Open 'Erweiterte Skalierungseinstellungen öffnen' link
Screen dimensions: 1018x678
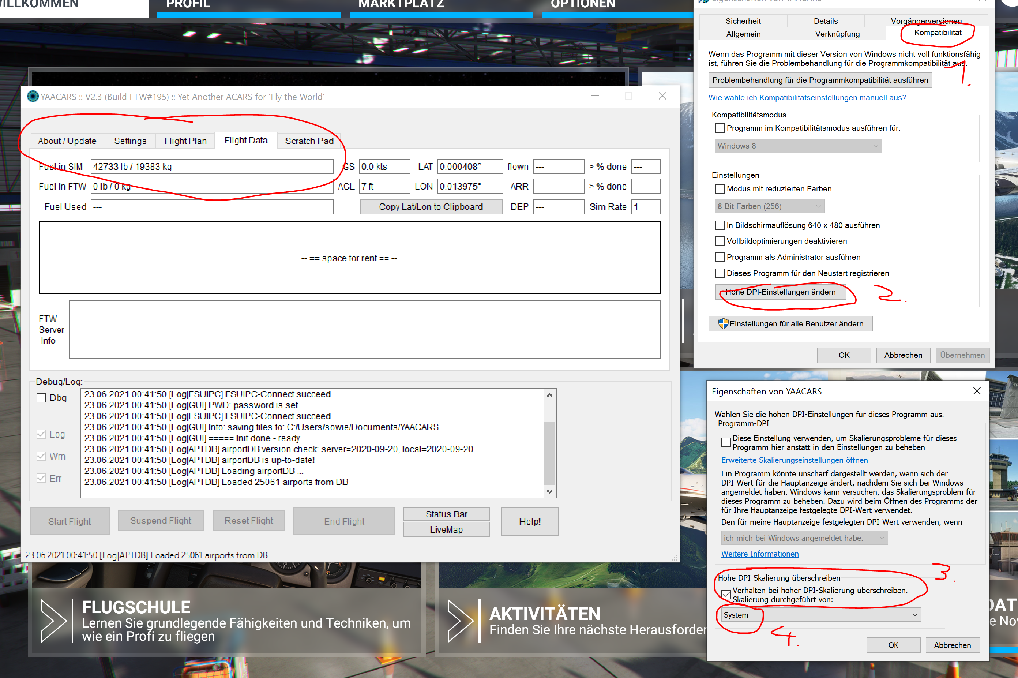coord(794,460)
